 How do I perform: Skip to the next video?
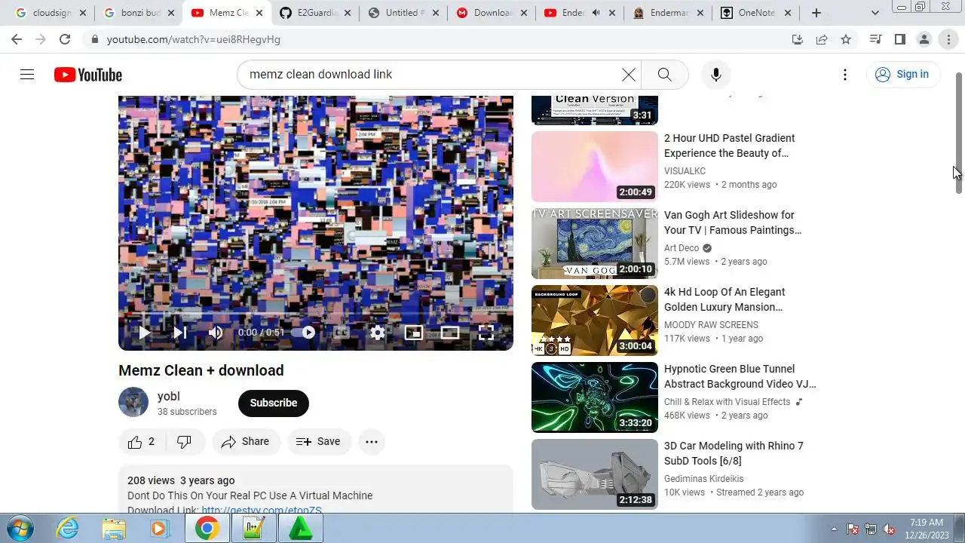tap(180, 333)
